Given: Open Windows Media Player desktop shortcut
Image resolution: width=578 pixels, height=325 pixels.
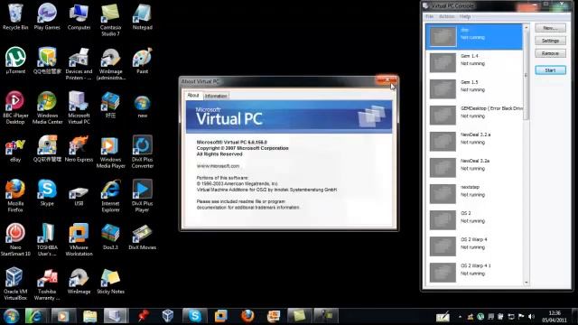Looking at the screenshot, I should pos(110,152).
